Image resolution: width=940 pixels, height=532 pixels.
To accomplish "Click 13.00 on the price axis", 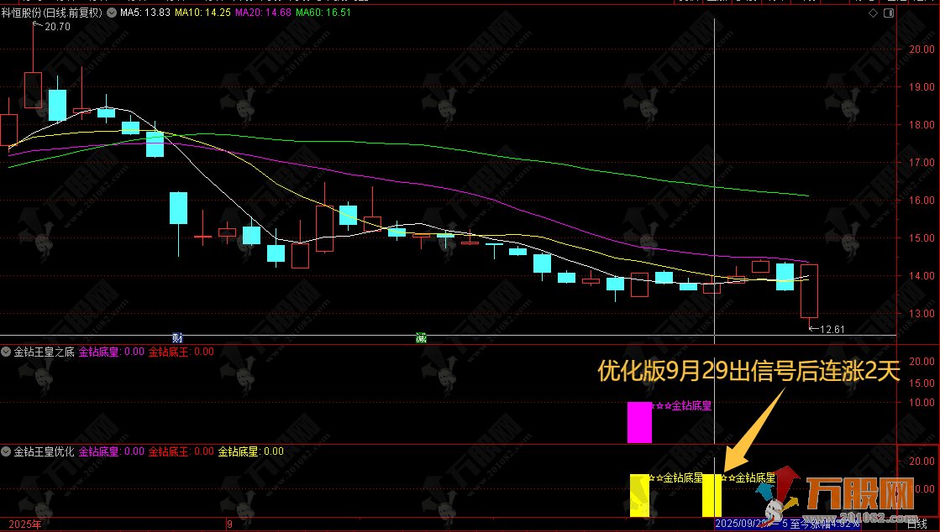I will (x=922, y=313).
